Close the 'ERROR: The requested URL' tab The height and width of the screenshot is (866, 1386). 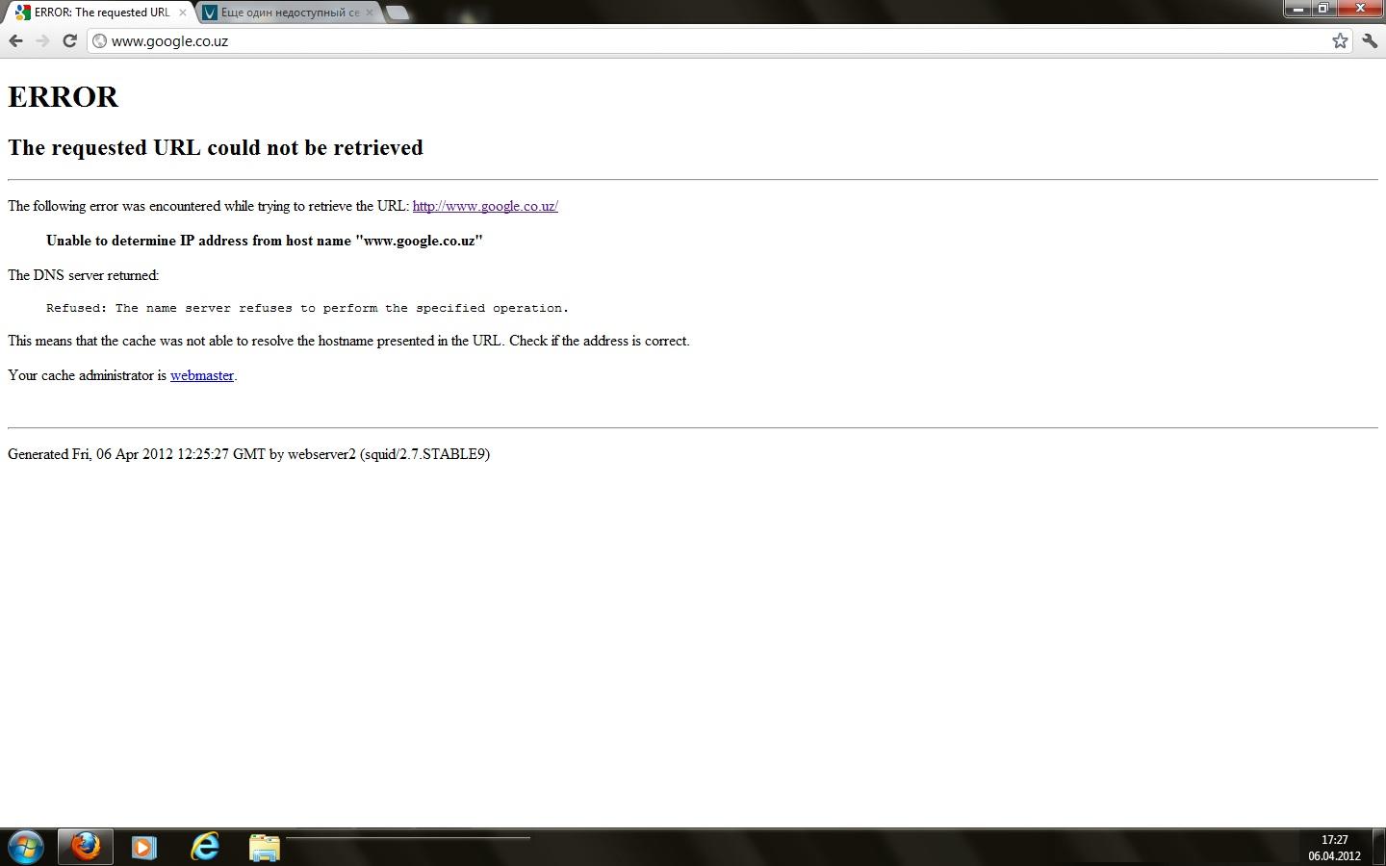[x=183, y=13]
